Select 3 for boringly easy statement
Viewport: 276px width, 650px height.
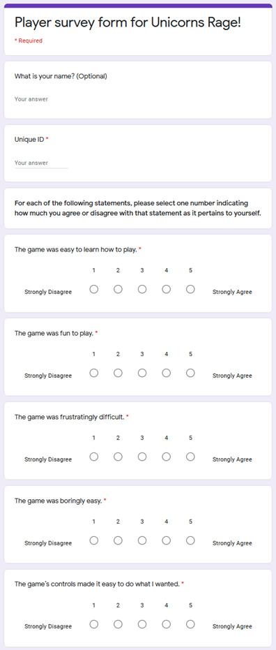pyautogui.click(x=142, y=540)
